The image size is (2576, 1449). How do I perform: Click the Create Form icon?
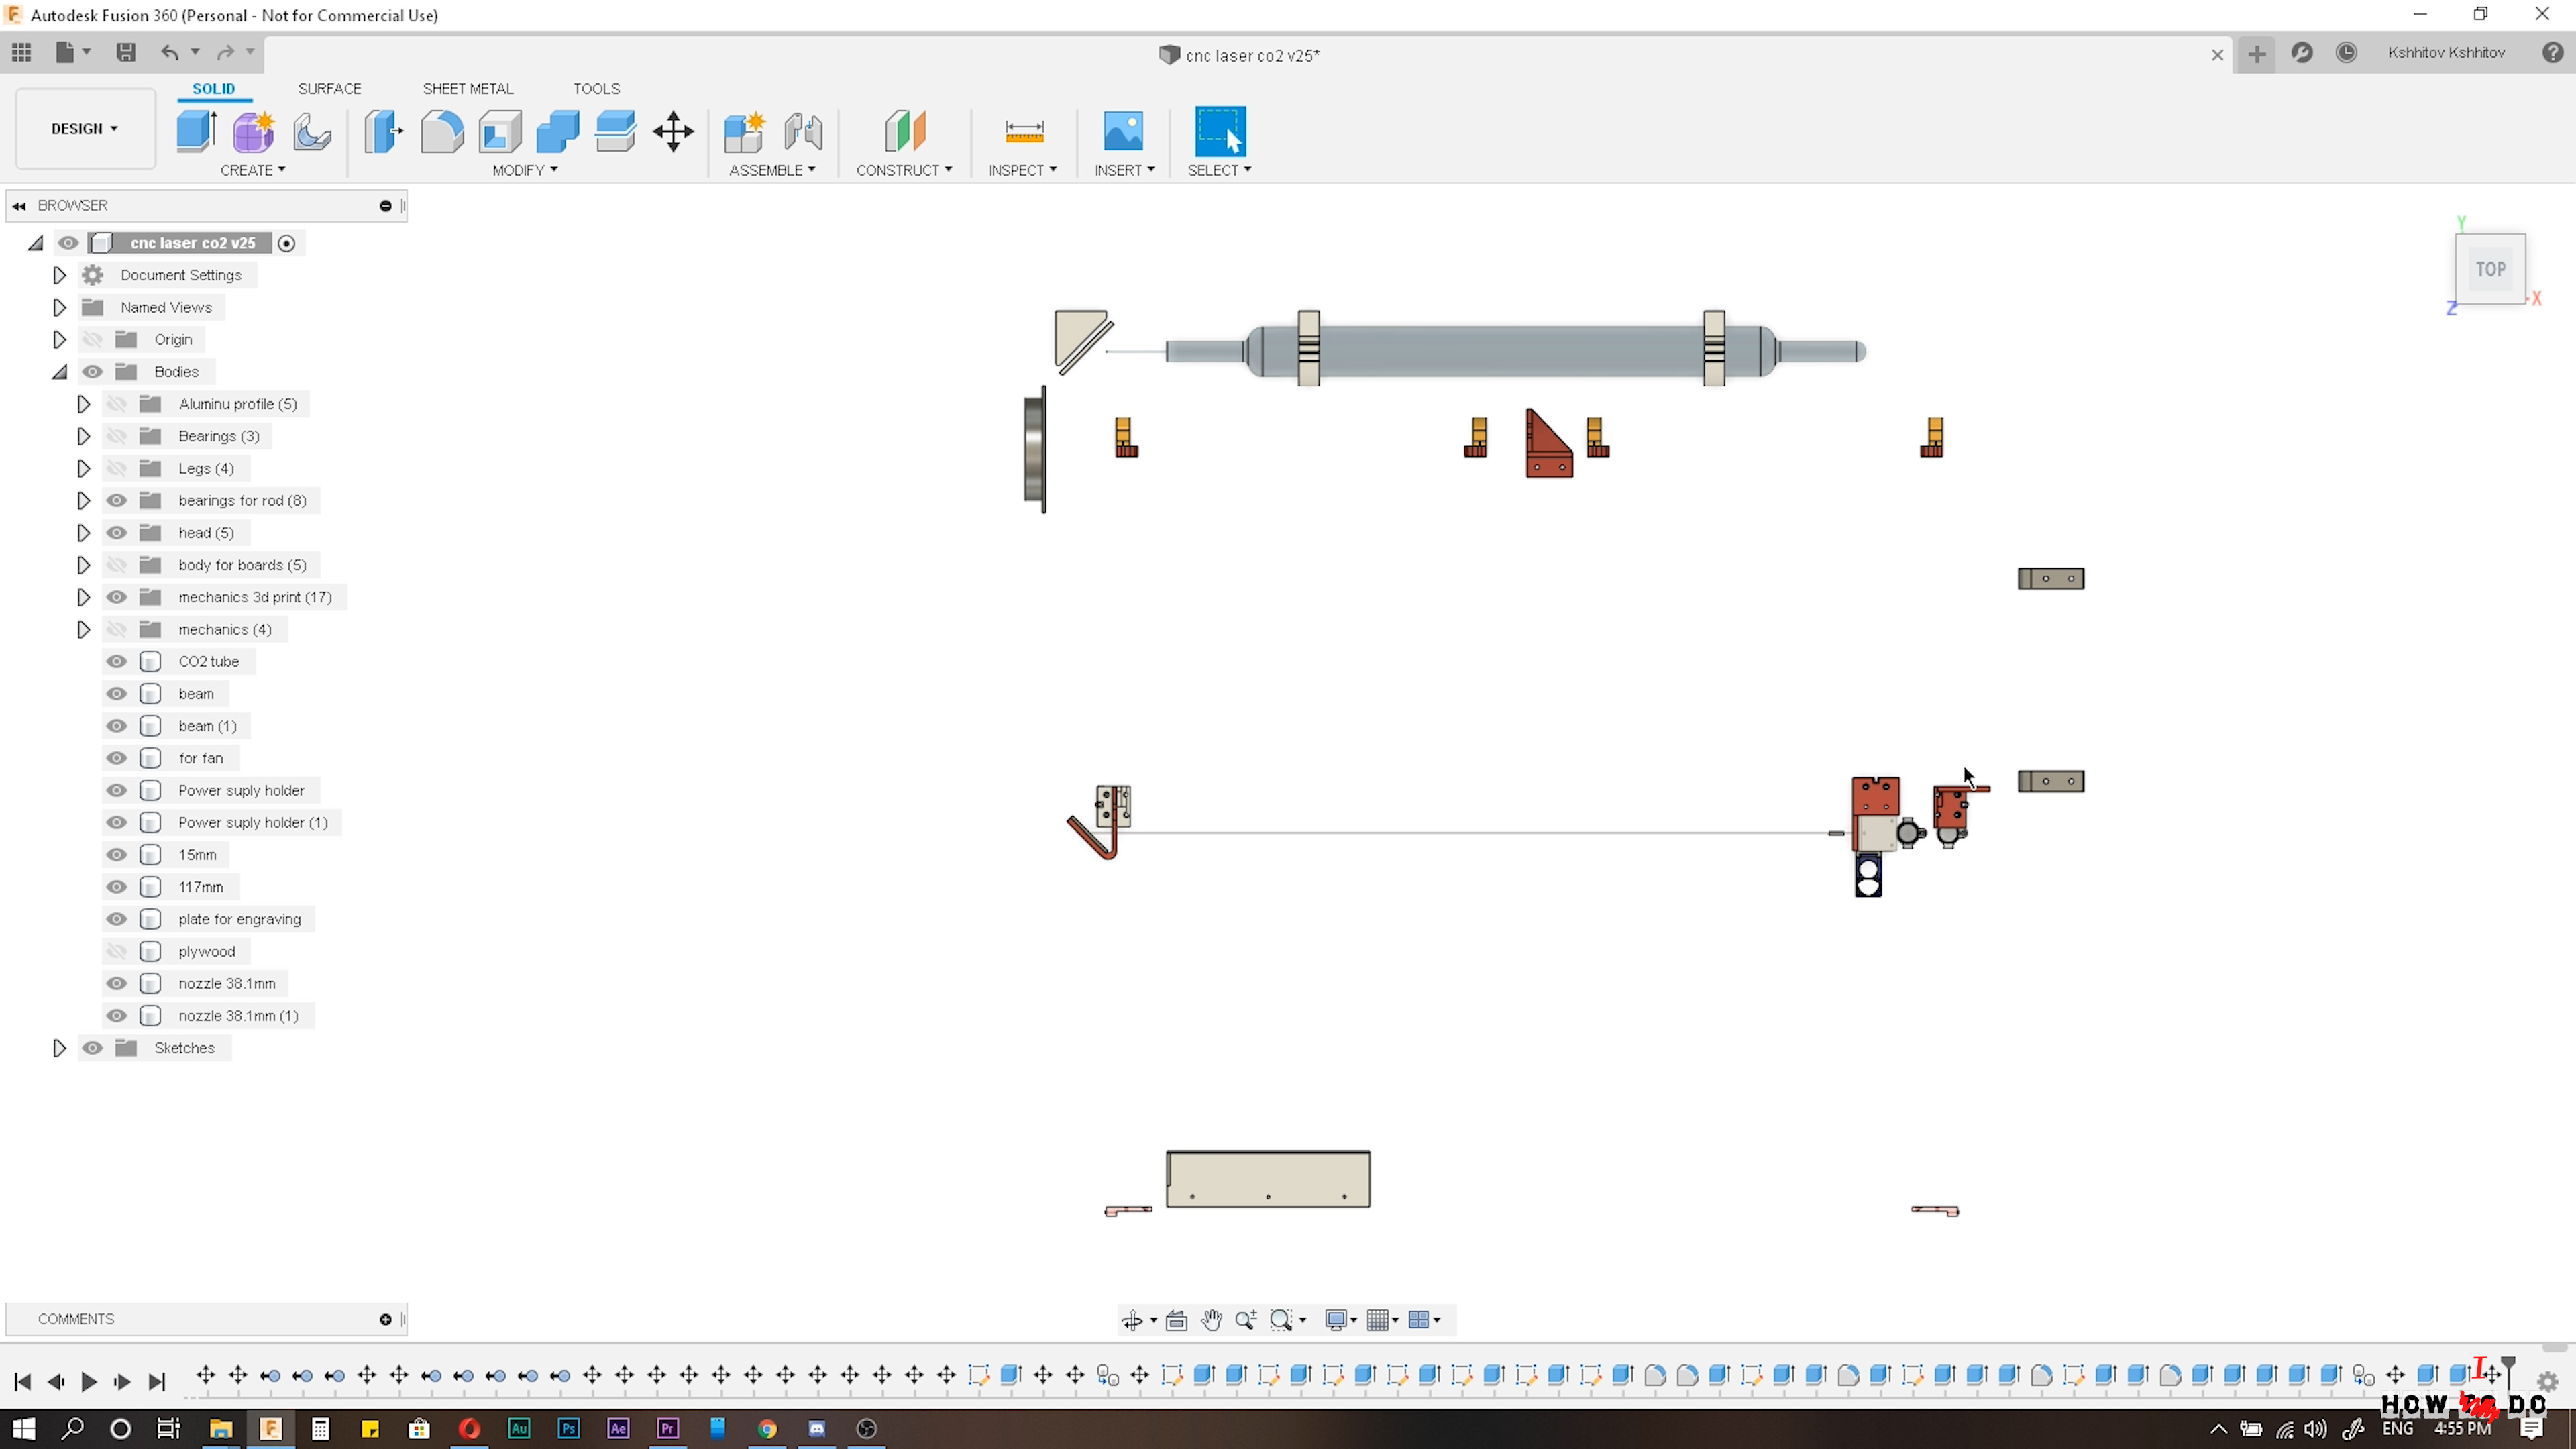click(254, 131)
